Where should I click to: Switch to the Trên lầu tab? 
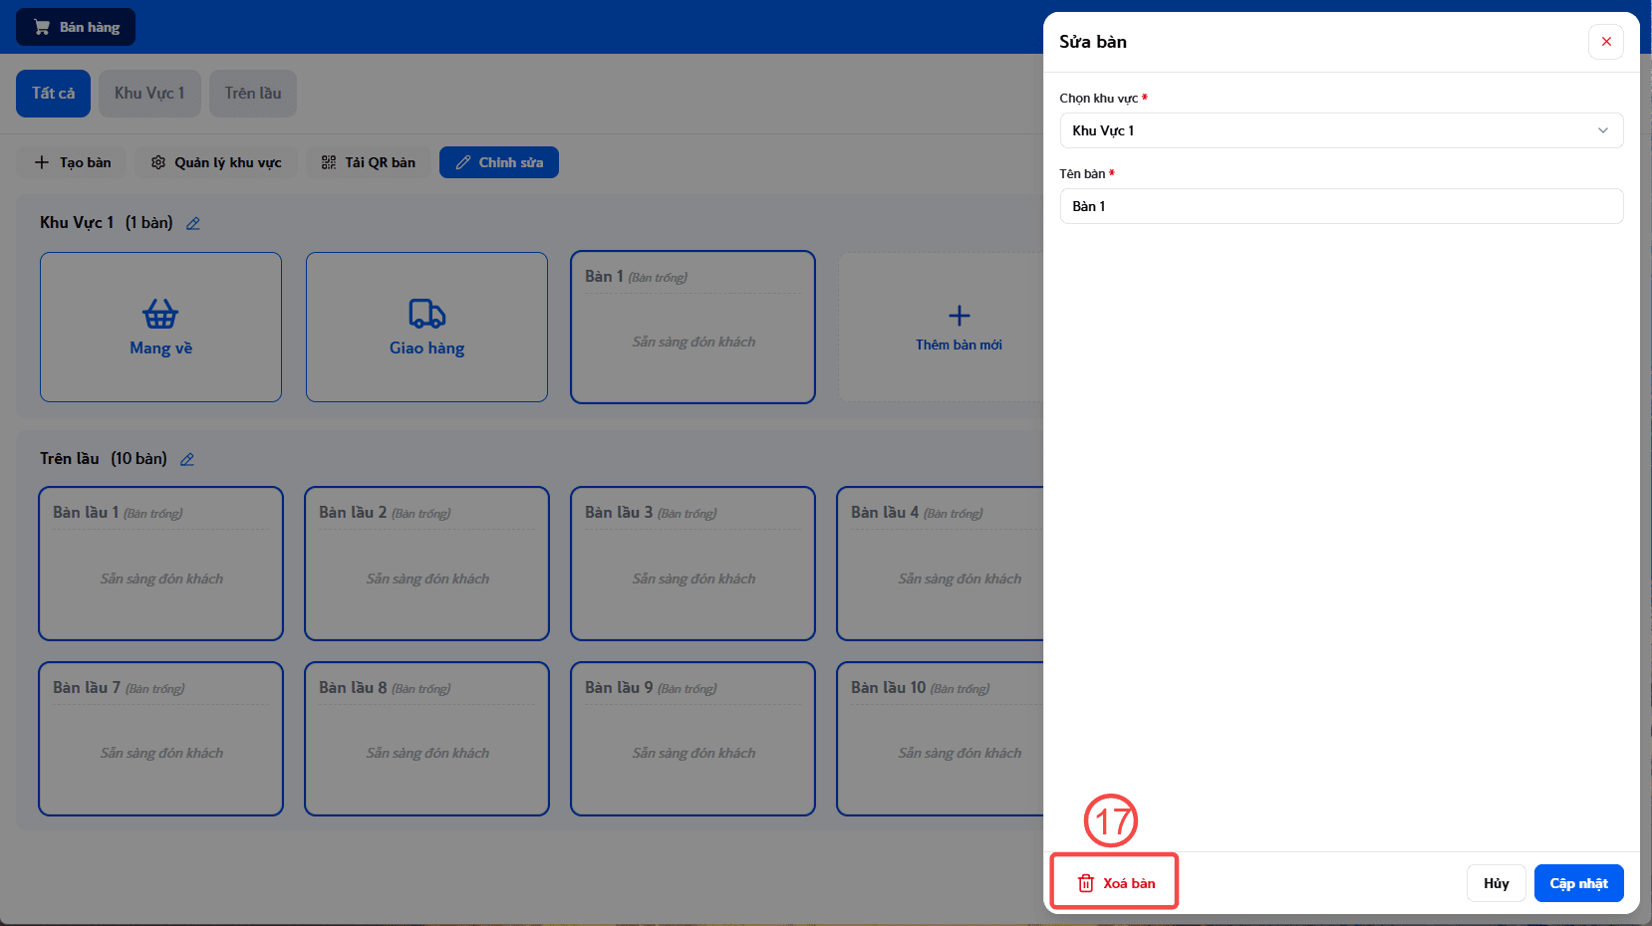pos(253,94)
